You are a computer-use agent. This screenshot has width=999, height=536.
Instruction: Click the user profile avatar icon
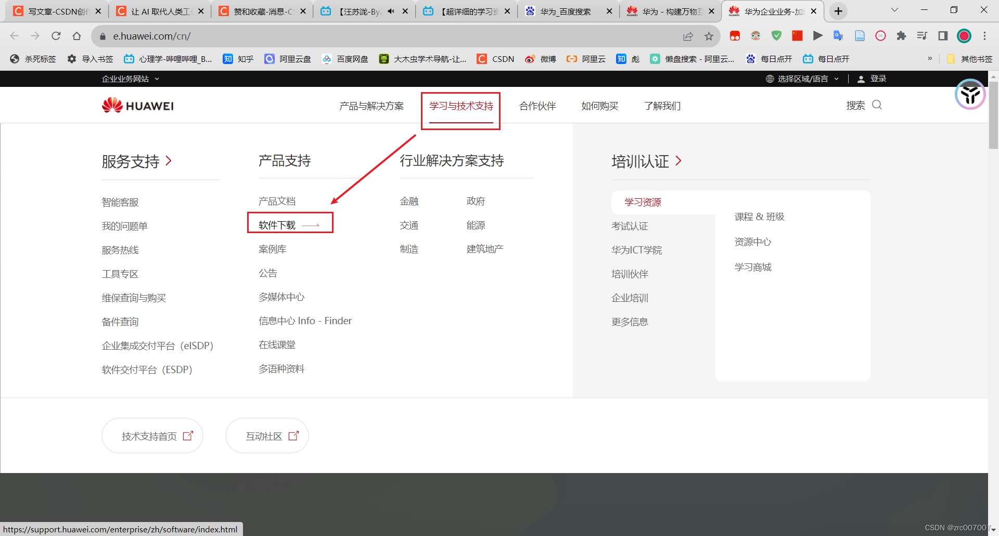coord(964,36)
